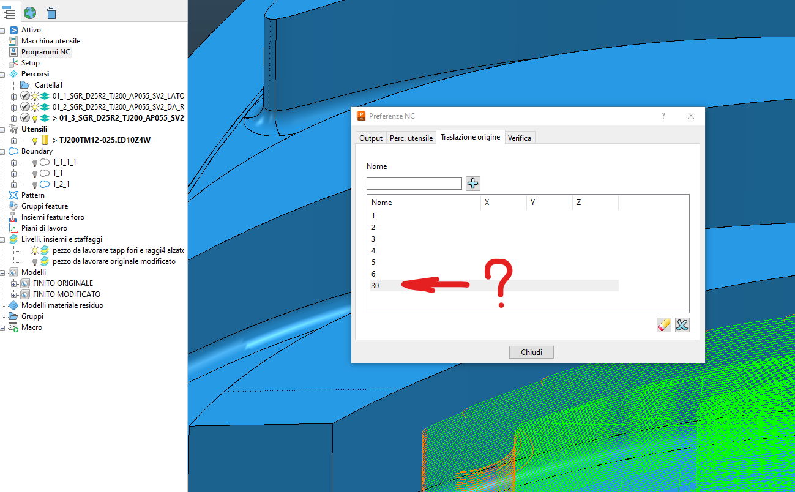Expand the Macro tree node
Viewport: 795px width, 492px height.
point(3,327)
